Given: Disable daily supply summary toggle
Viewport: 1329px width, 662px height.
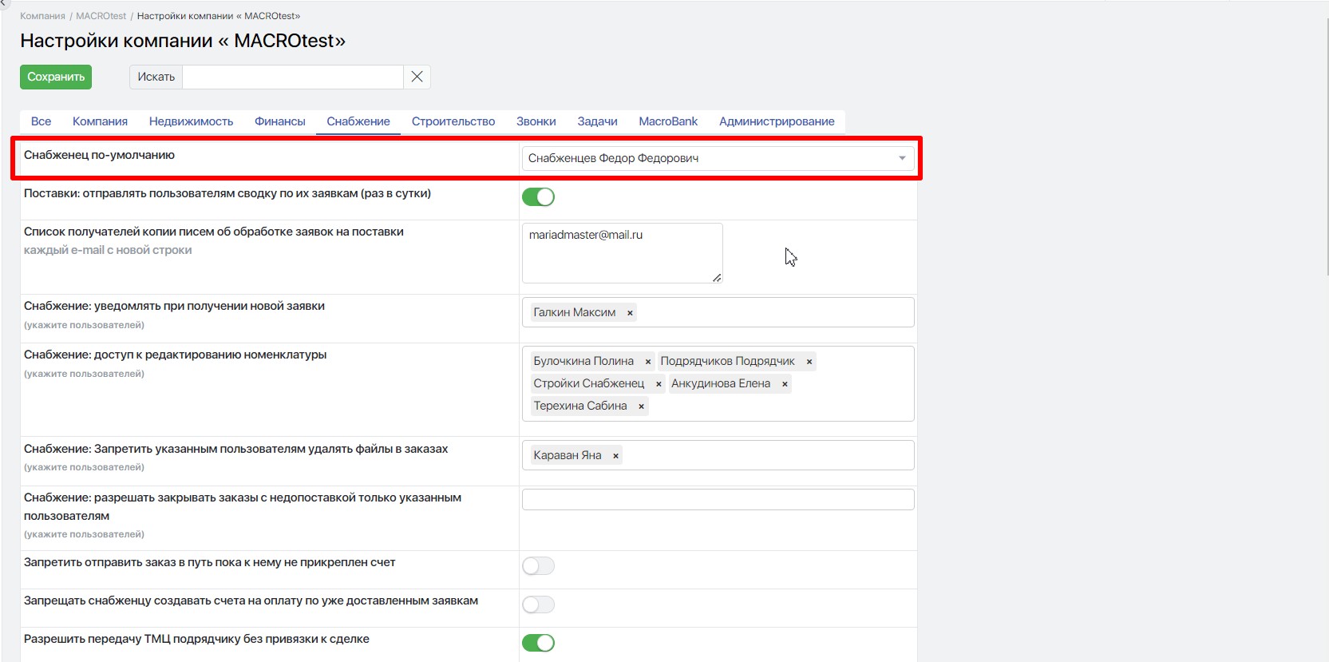Looking at the screenshot, I should click(x=538, y=197).
